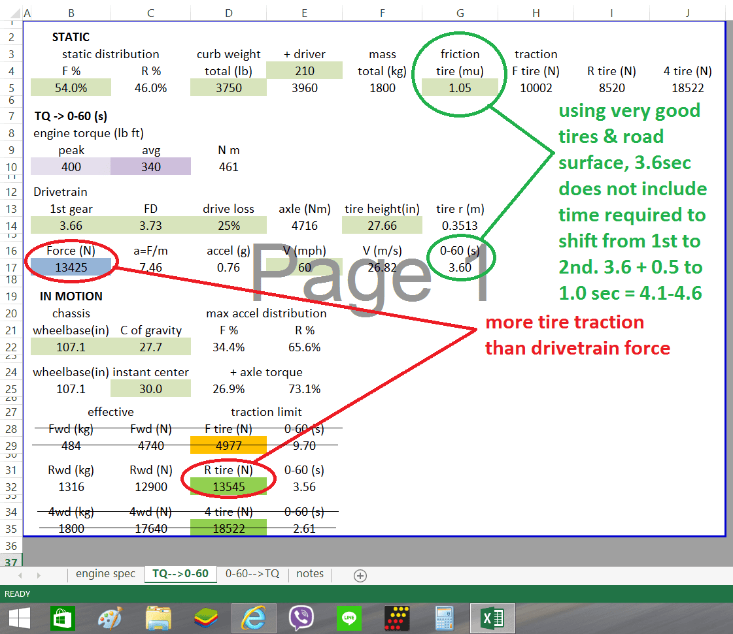Select the green R tire cell 13545
The width and height of the screenshot is (733, 634).
coord(229,487)
